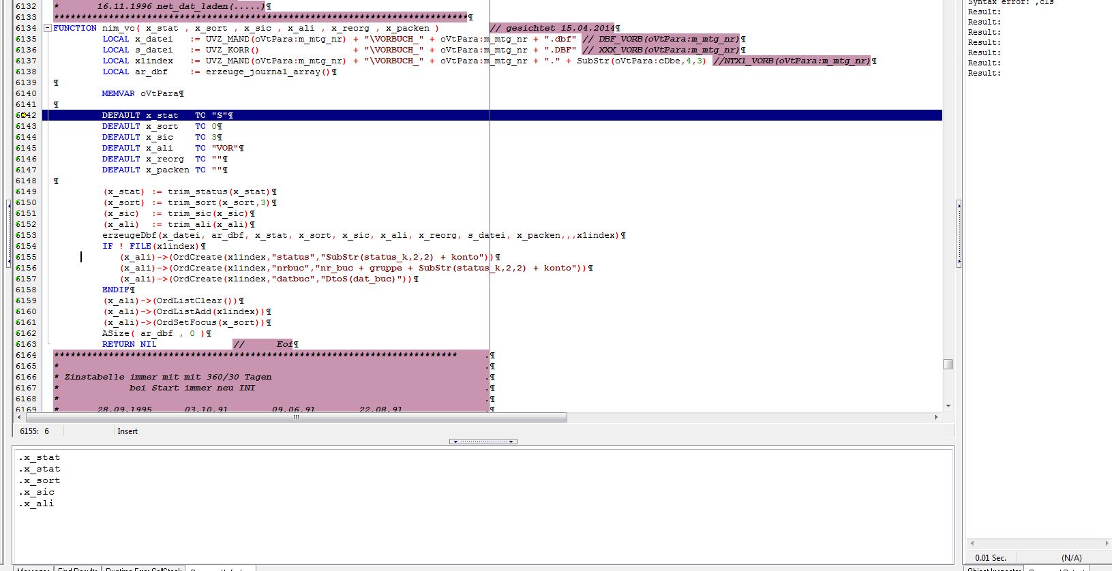Click 'DEFAULT x_packen TO ""' line
This screenshot has width=1112, height=571.
[x=162, y=170]
